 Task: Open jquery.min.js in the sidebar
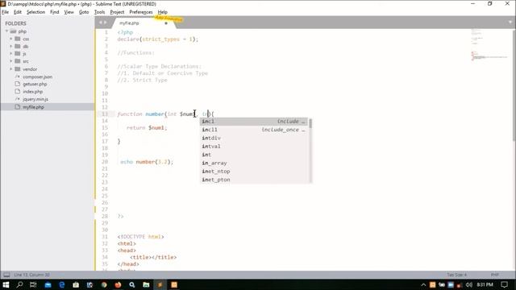[x=35, y=99]
